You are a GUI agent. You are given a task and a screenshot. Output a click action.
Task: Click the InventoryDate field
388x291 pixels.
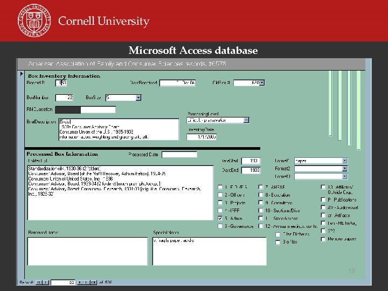click(202, 137)
